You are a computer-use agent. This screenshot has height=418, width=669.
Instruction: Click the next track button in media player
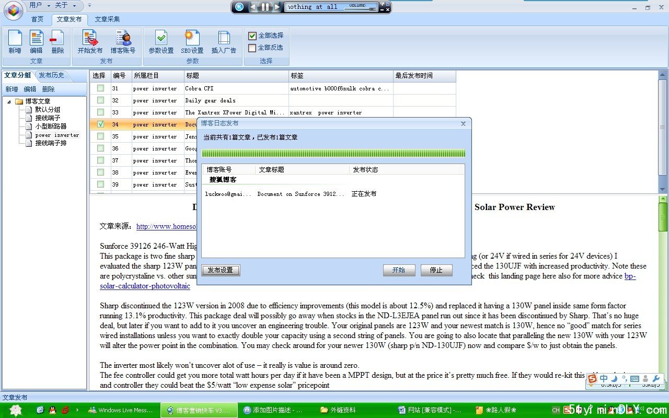277,7
